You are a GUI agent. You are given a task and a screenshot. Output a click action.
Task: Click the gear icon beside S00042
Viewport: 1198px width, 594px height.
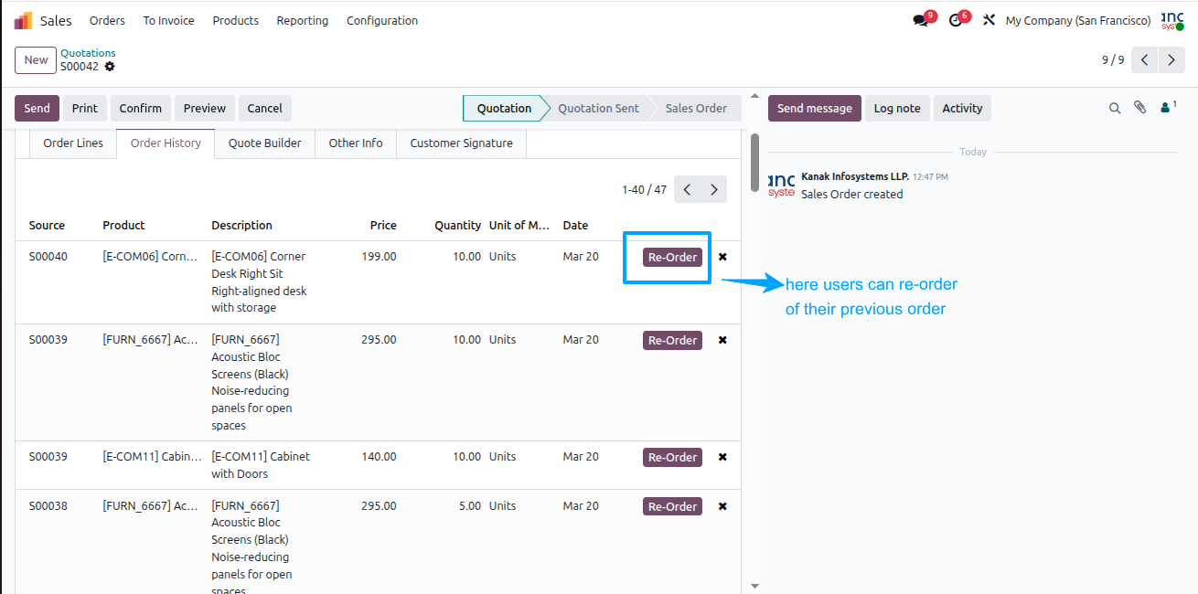point(110,67)
